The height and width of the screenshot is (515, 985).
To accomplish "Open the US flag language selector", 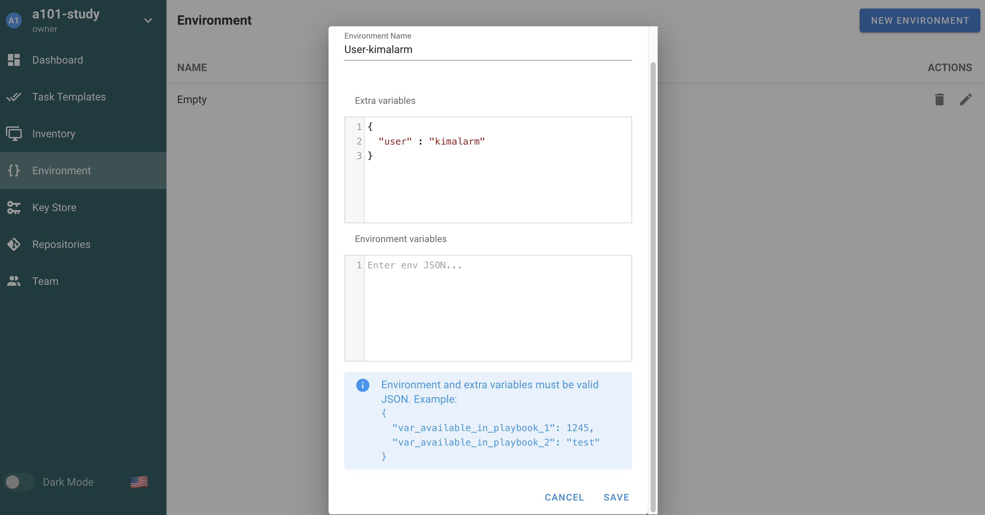I will (x=139, y=482).
